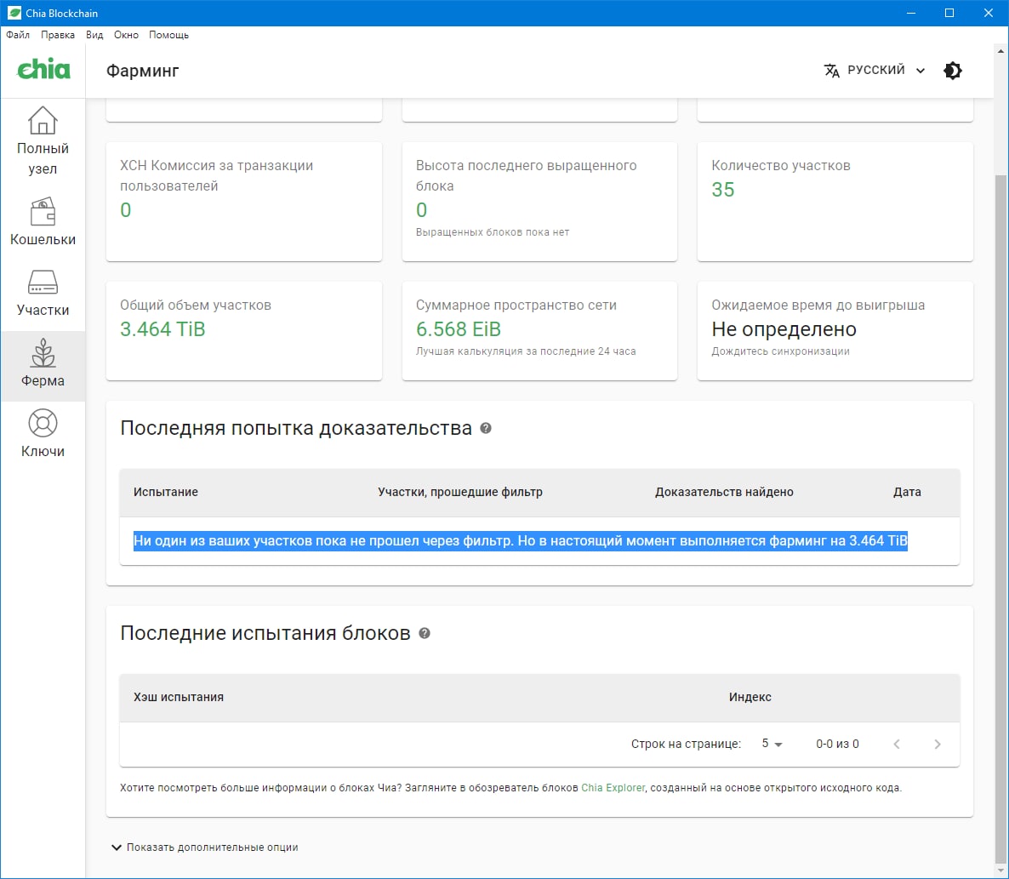
Task: Click the 6.568 EiB network space value
Action: click(x=459, y=328)
